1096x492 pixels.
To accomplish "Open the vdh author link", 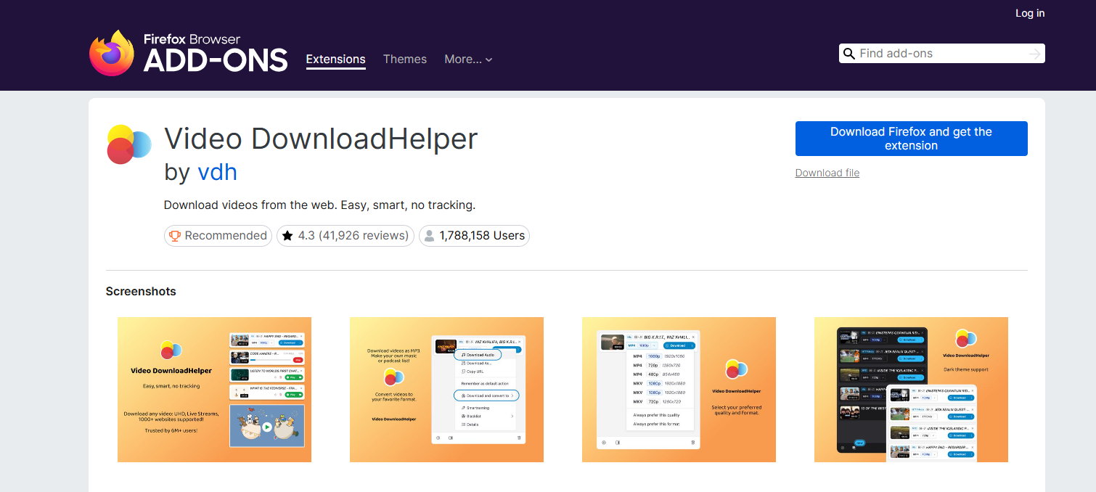I will coord(217,172).
